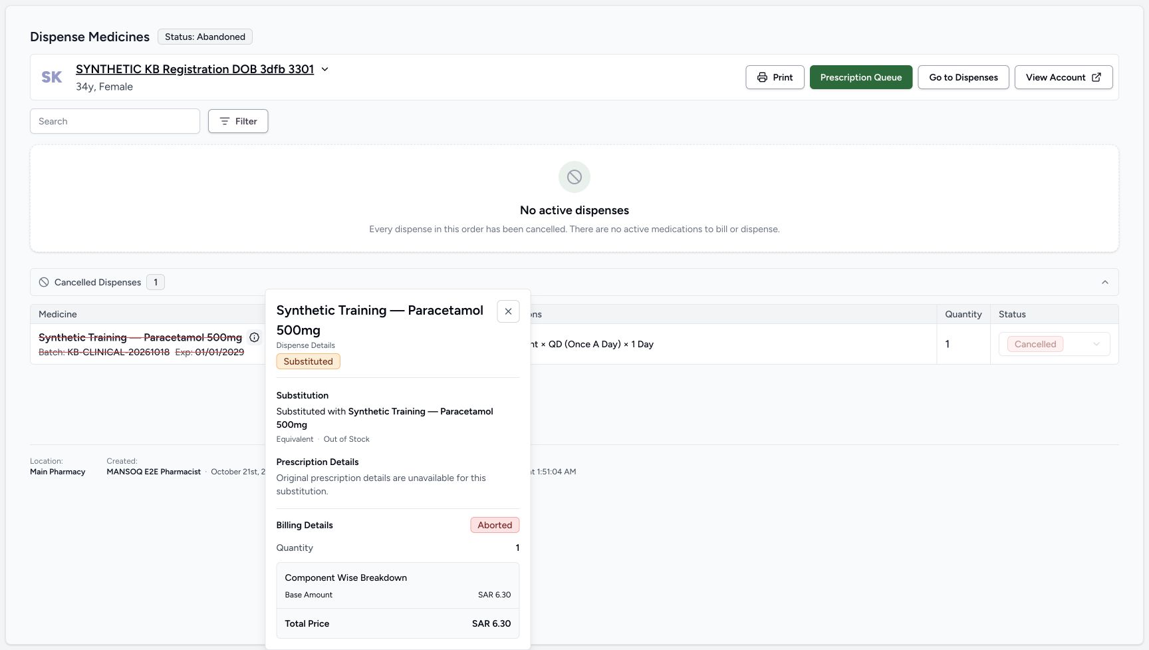Click the SK patient avatar
The width and height of the screenshot is (1149, 650).
(52, 77)
